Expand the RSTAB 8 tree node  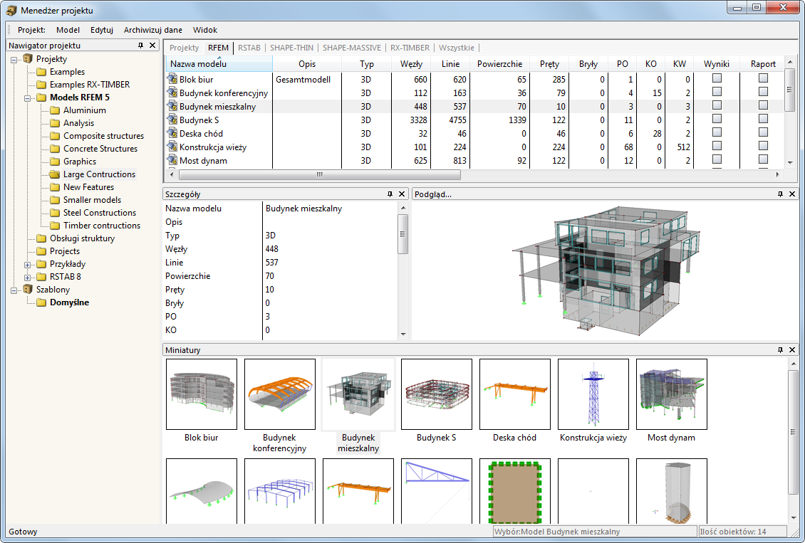[x=28, y=278]
